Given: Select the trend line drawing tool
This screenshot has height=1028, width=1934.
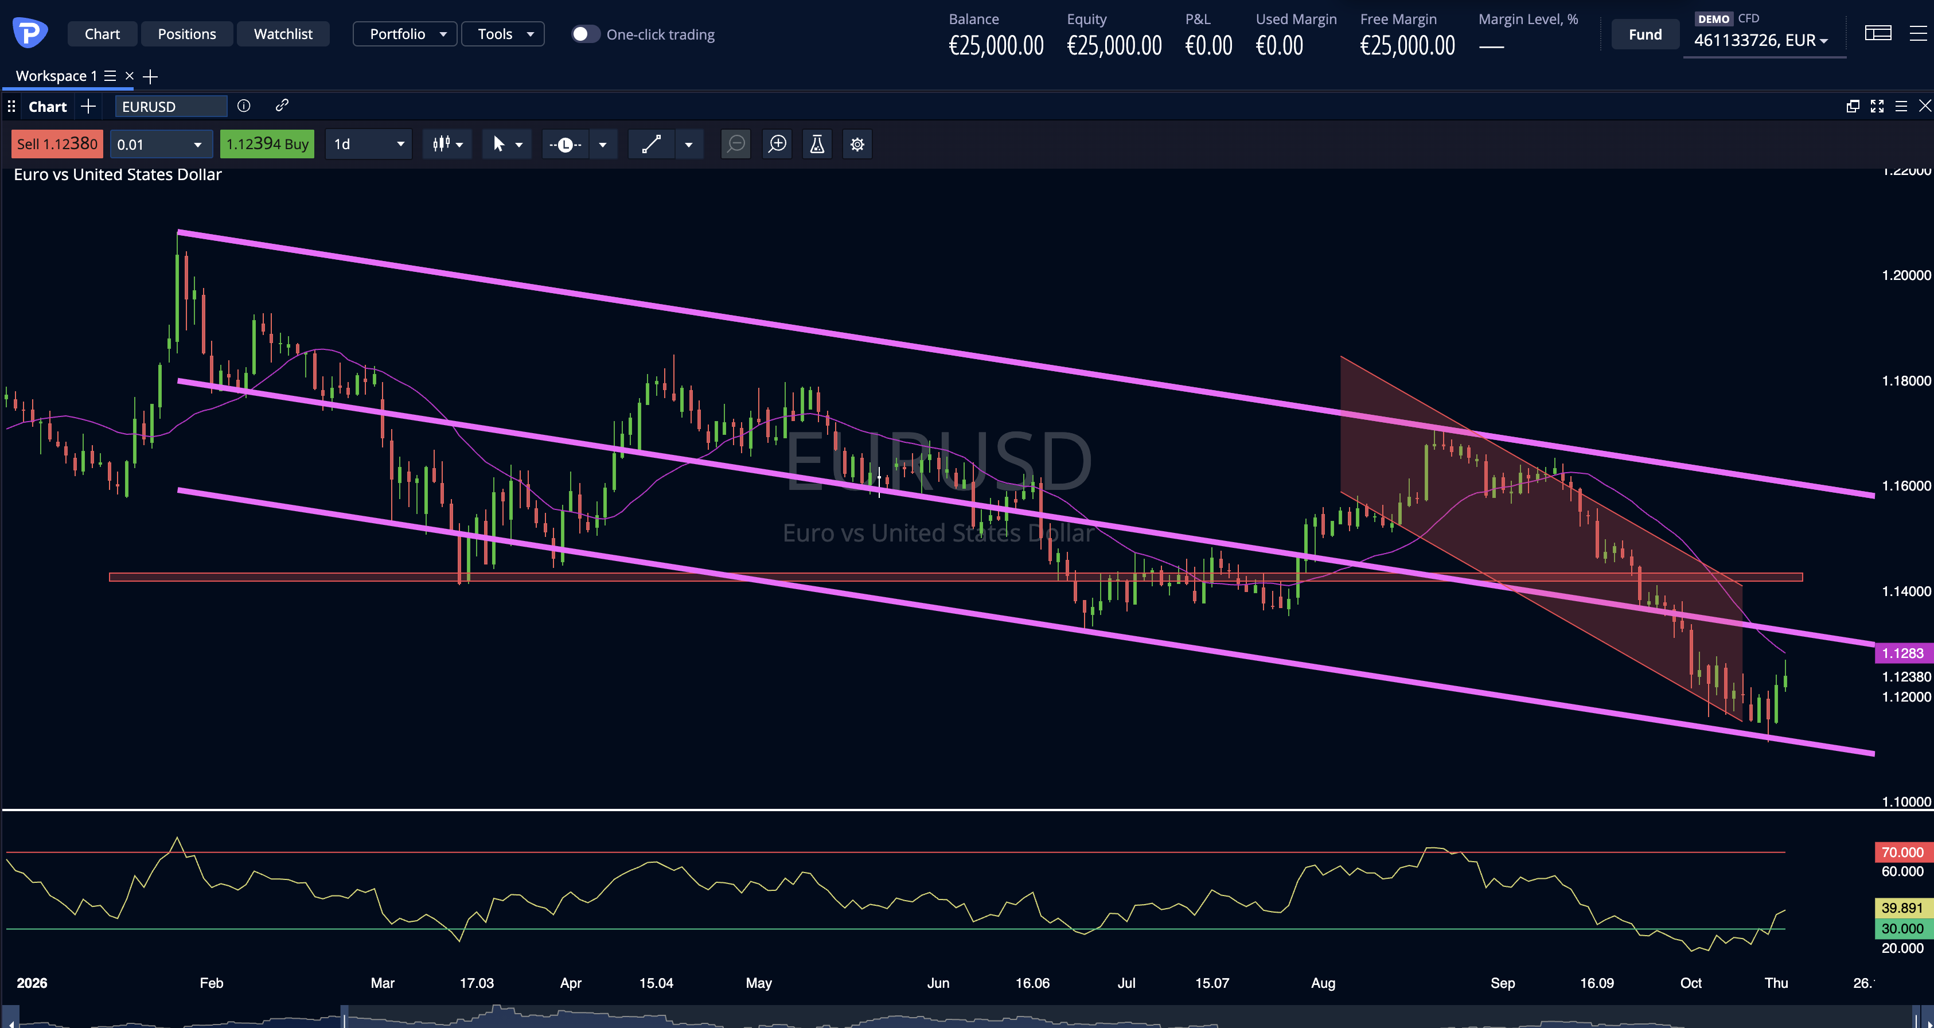Looking at the screenshot, I should point(652,144).
